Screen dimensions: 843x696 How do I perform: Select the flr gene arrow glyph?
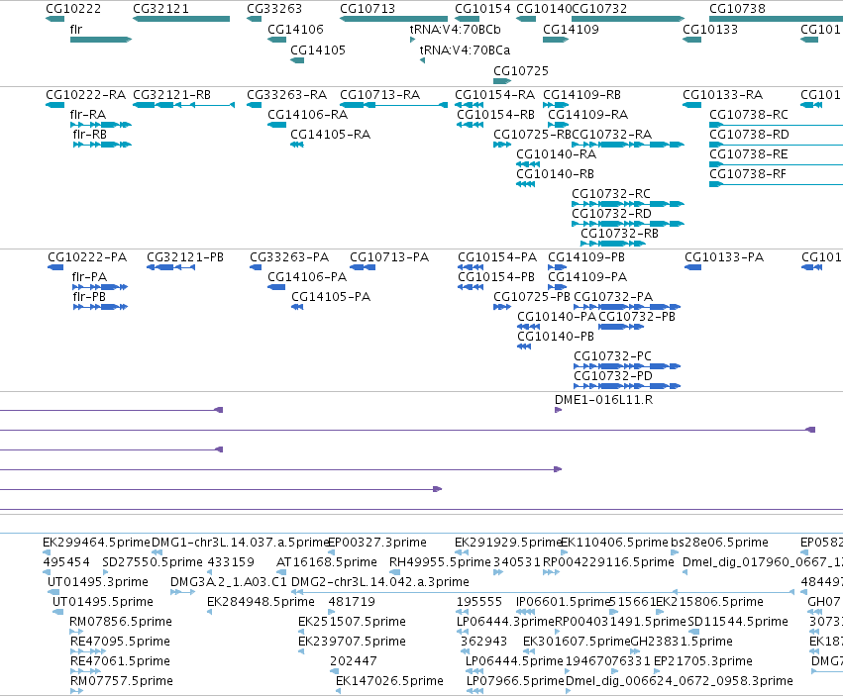pyautogui.click(x=101, y=40)
